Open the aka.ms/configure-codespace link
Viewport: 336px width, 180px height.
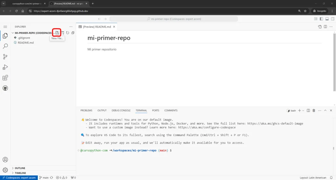tap(207, 127)
